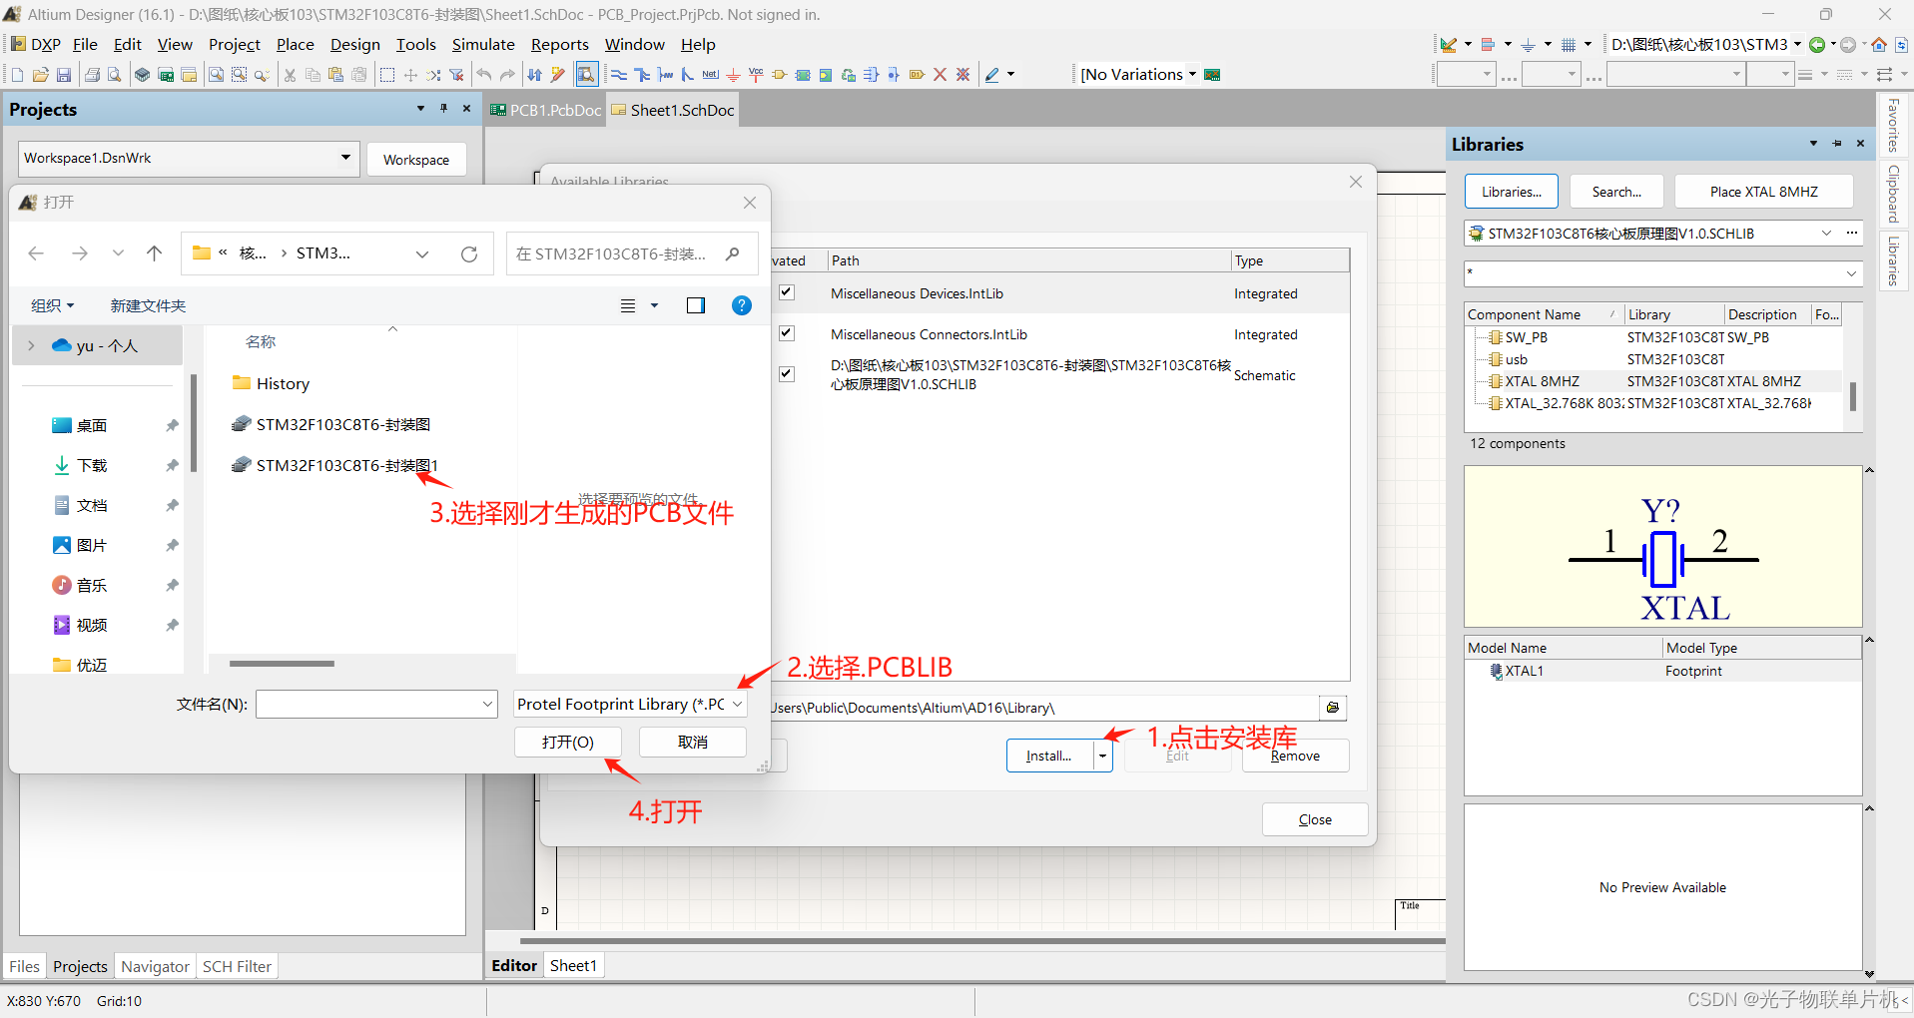Click the New document icon in toolbar

pos(17,75)
